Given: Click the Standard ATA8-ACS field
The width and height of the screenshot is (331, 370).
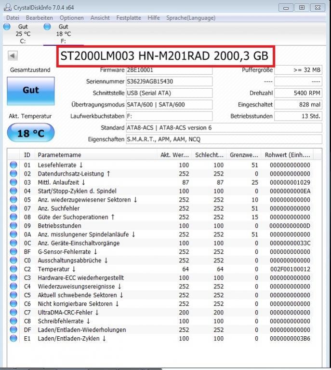Looking at the screenshot, I should (x=224, y=128).
